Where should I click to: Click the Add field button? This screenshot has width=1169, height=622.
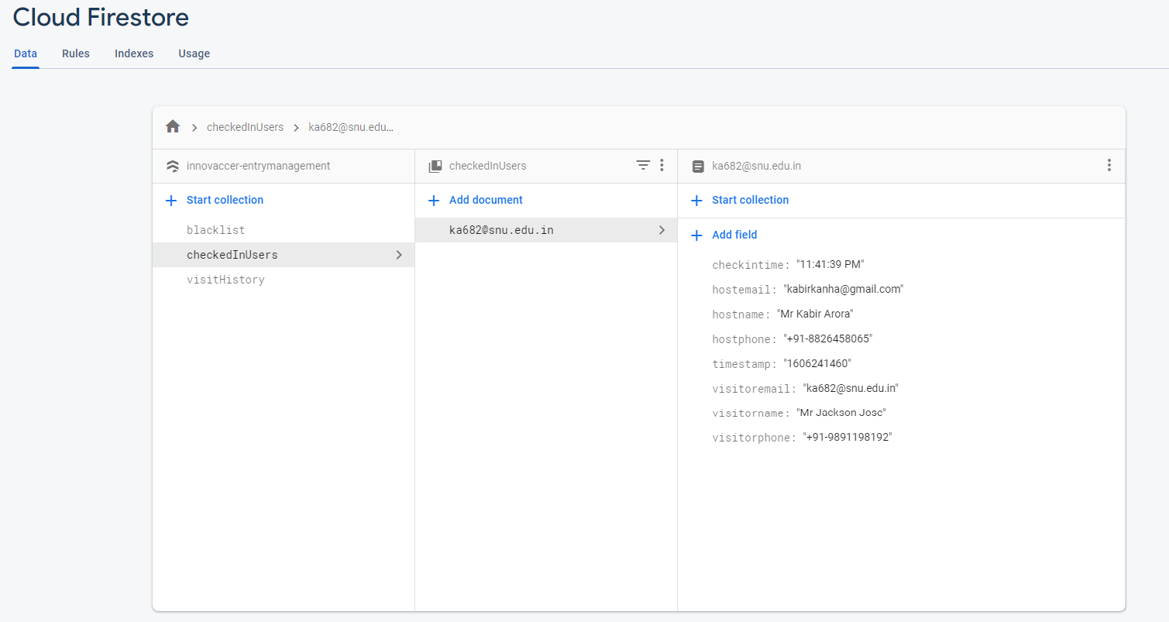coord(734,235)
